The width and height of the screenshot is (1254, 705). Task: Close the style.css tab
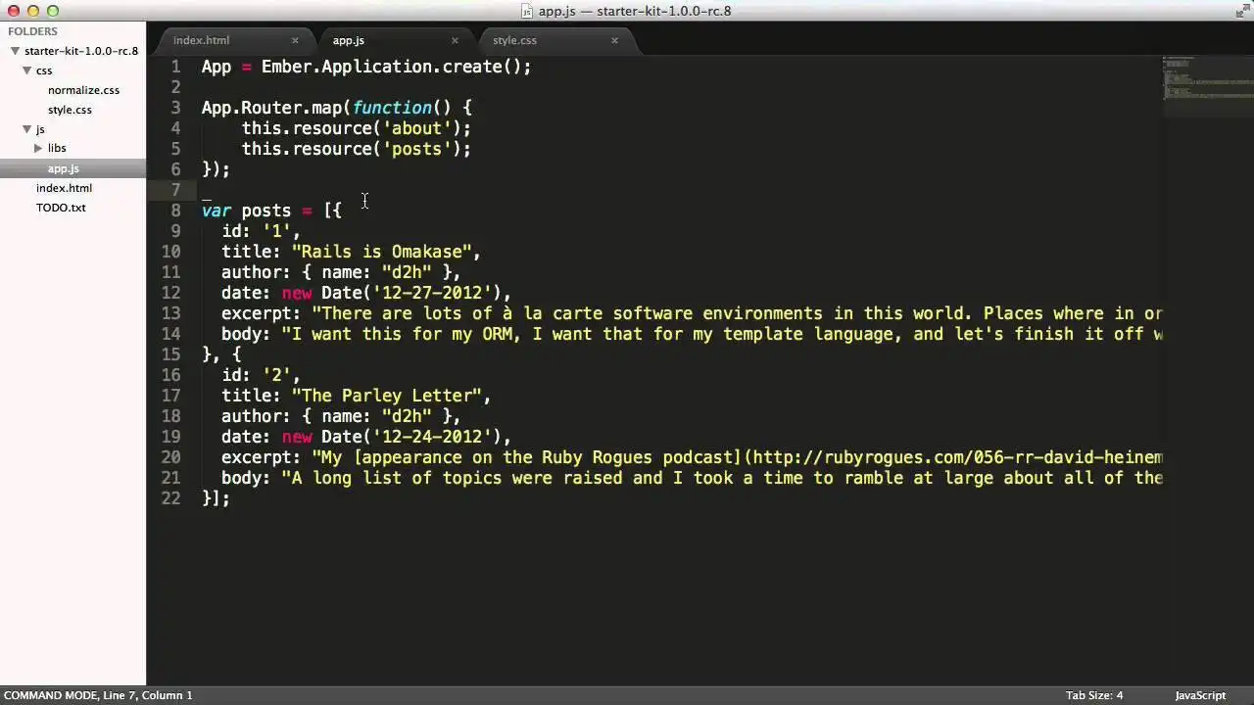pyautogui.click(x=614, y=40)
